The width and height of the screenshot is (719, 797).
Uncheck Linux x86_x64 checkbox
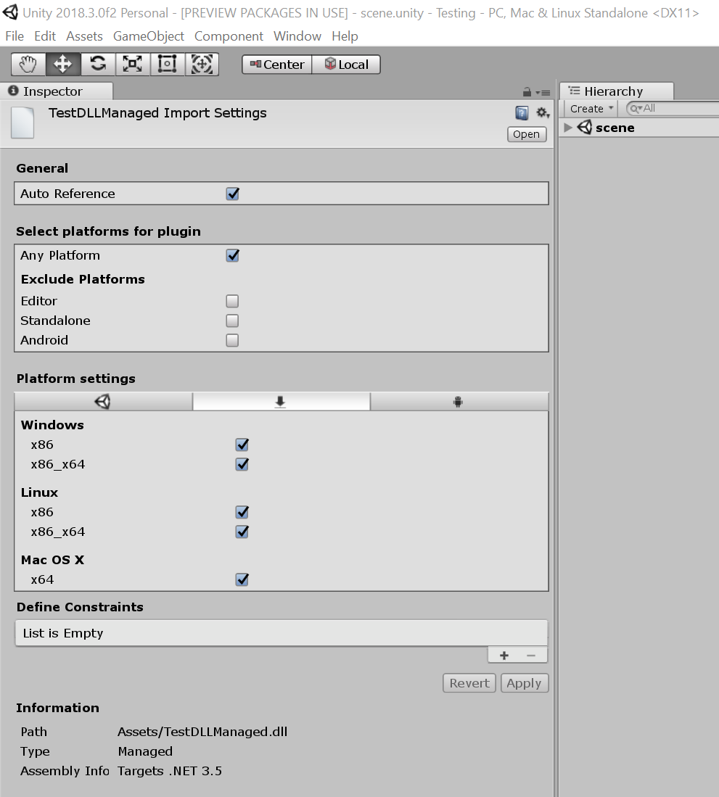point(242,532)
